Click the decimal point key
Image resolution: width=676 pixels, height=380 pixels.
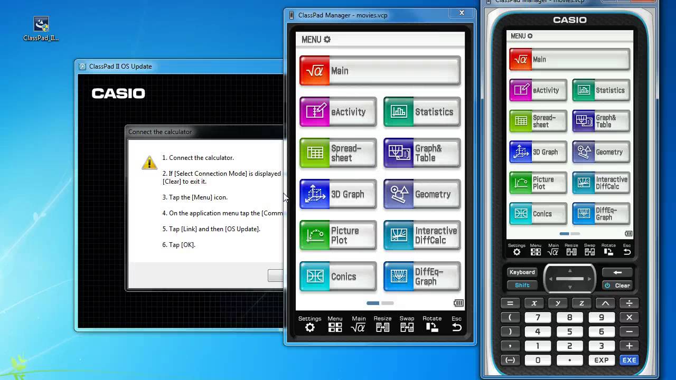pos(569,360)
